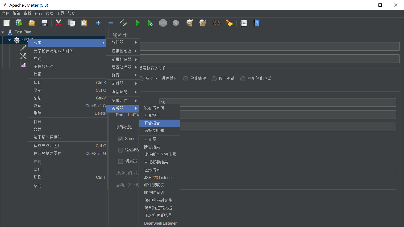Viewport: 404px width, 227px height.
Task: Choose 选中部分保存为... context entry
Action: (68, 137)
